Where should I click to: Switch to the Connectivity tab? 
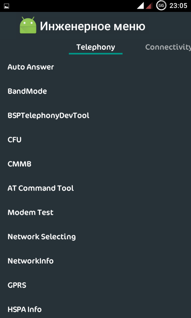pos(168,47)
